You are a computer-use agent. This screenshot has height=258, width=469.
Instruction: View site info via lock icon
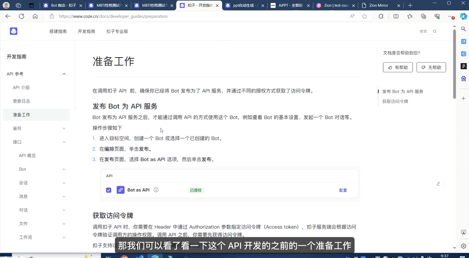(x=52, y=16)
